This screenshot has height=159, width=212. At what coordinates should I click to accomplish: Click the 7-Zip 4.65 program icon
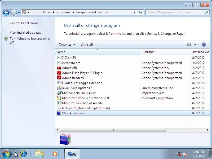pos(59,58)
